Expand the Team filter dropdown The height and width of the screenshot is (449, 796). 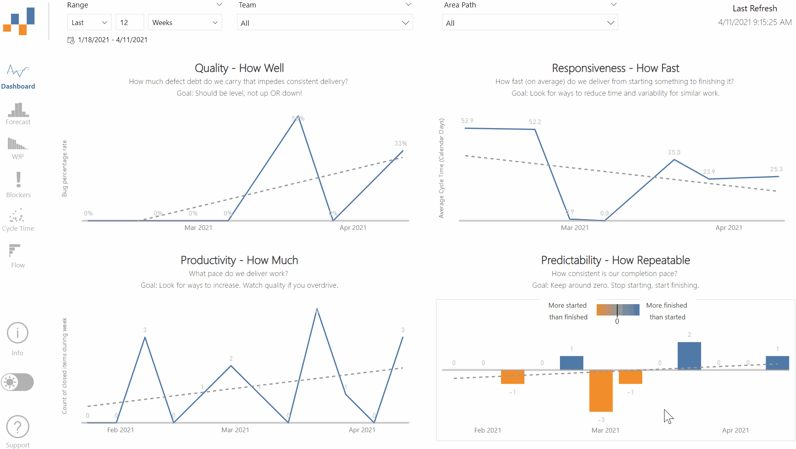(325, 23)
